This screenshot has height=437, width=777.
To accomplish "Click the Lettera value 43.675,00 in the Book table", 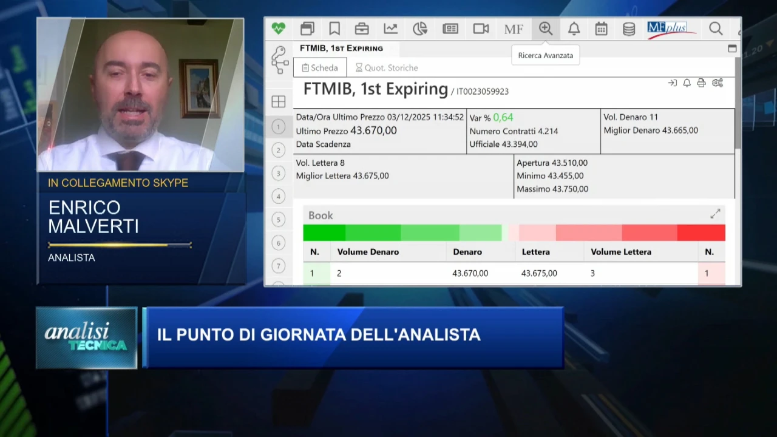I will (539, 273).
